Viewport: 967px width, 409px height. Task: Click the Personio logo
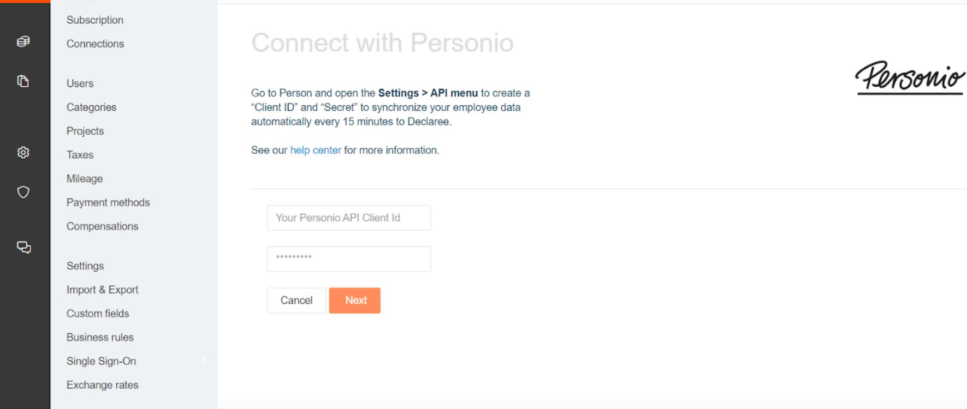point(910,77)
